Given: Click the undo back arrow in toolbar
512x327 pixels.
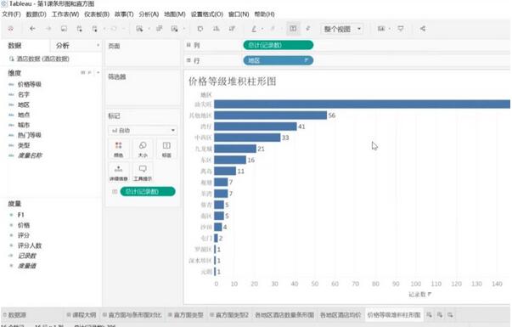Looking at the screenshot, I should click(32, 29).
